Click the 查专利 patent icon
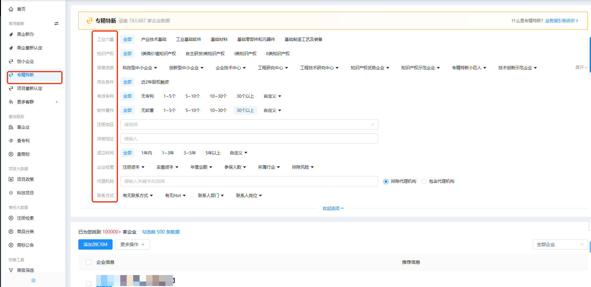The image size is (591, 287). coord(11,141)
